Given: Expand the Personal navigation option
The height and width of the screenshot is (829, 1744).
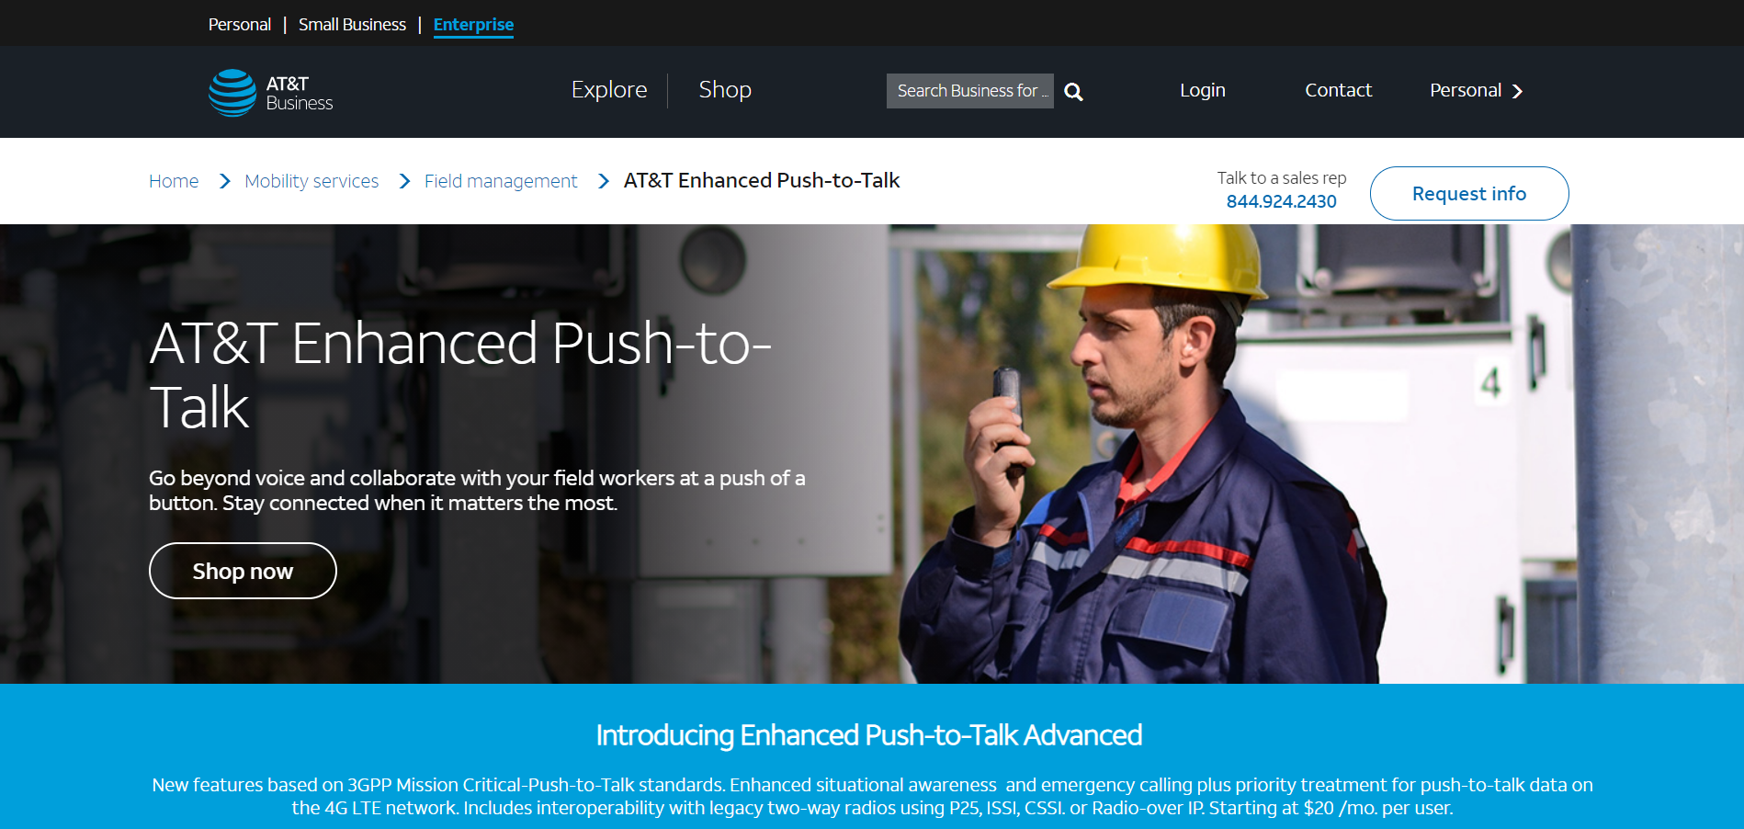Looking at the screenshot, I should click(1477, 91).
